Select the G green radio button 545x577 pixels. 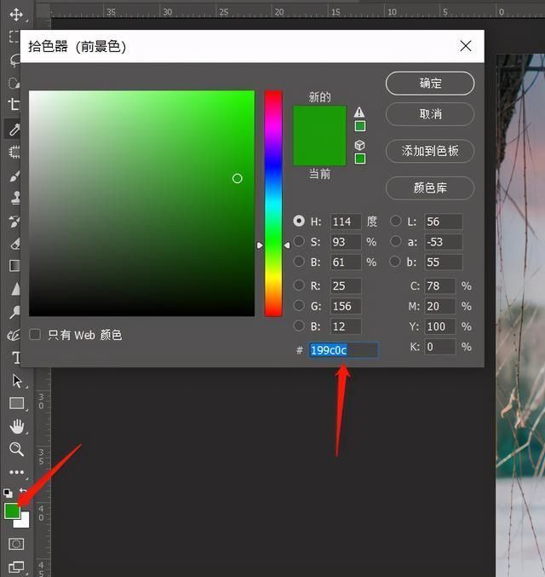pos(299,305)
